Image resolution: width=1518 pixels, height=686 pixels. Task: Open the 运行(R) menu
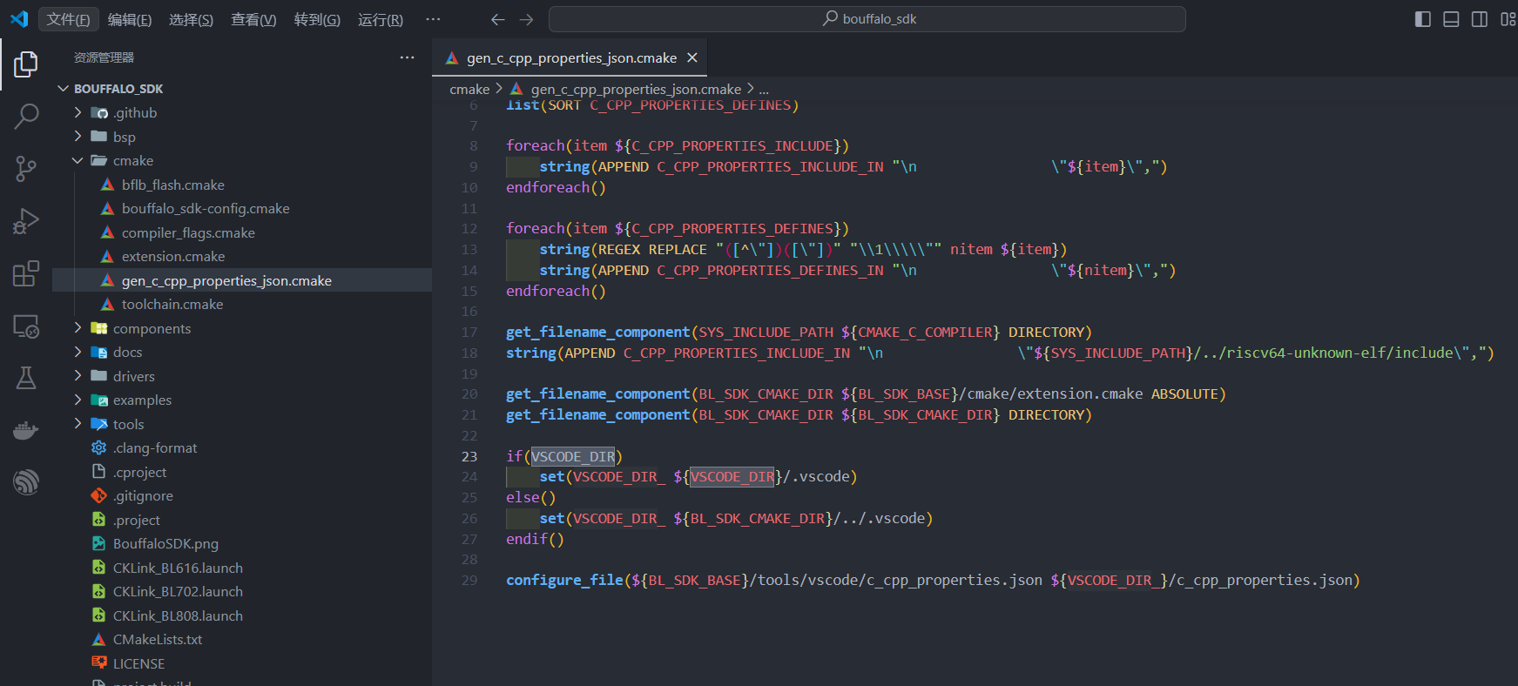[381, 19]
